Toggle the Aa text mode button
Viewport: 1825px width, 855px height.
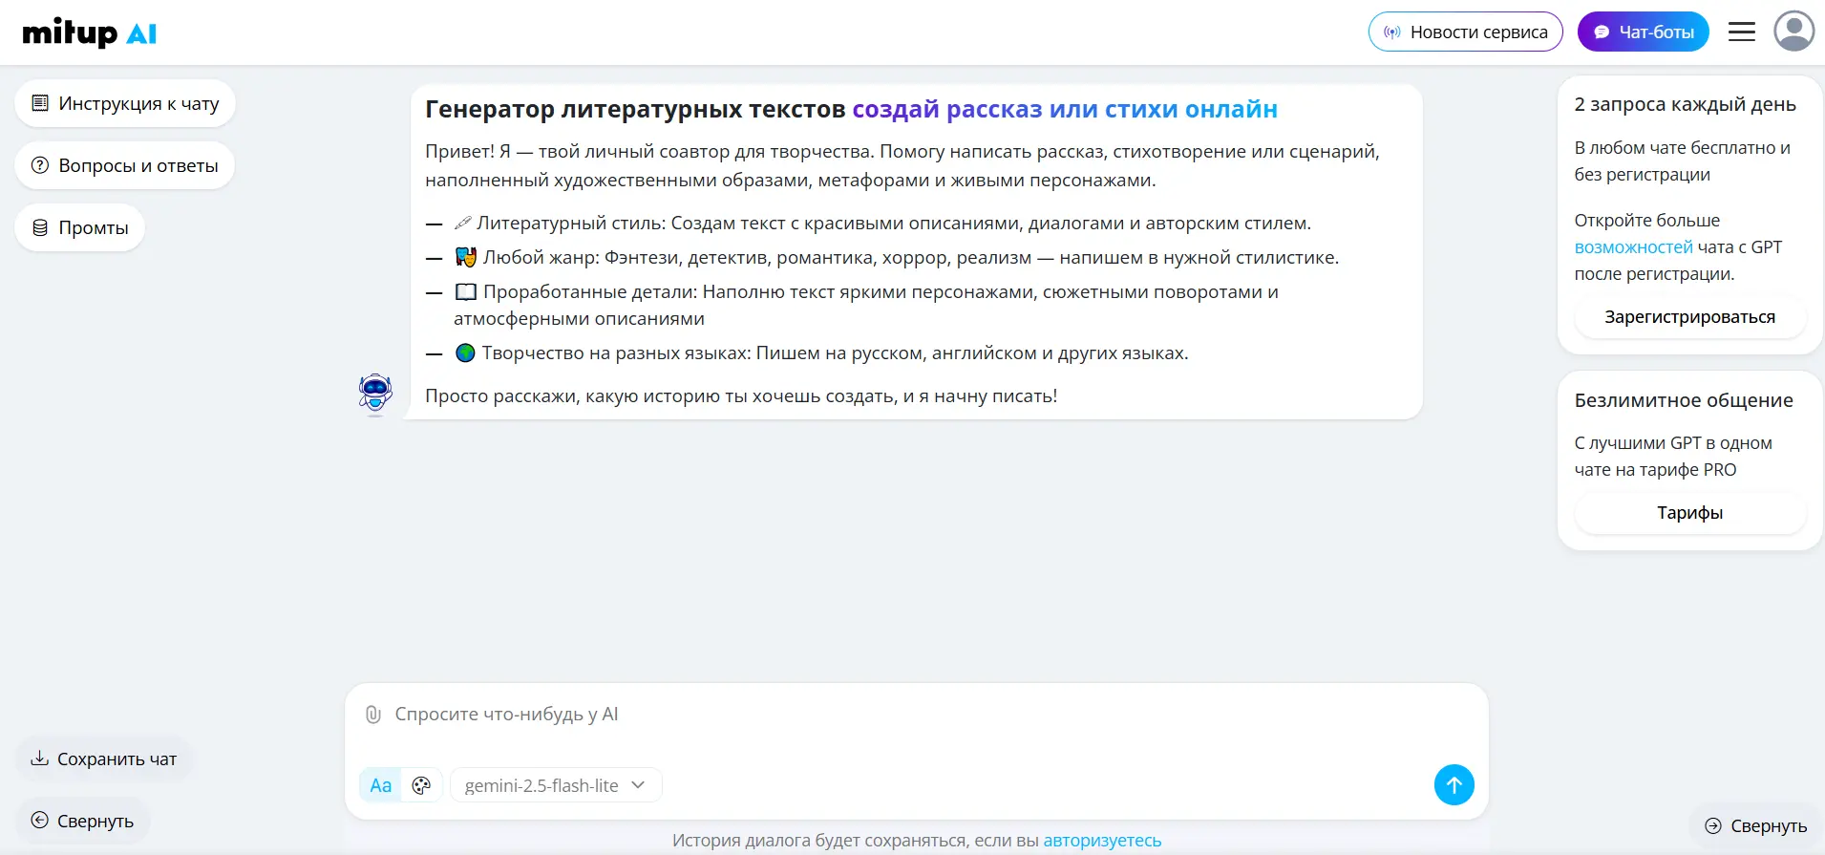click(380, 785)
